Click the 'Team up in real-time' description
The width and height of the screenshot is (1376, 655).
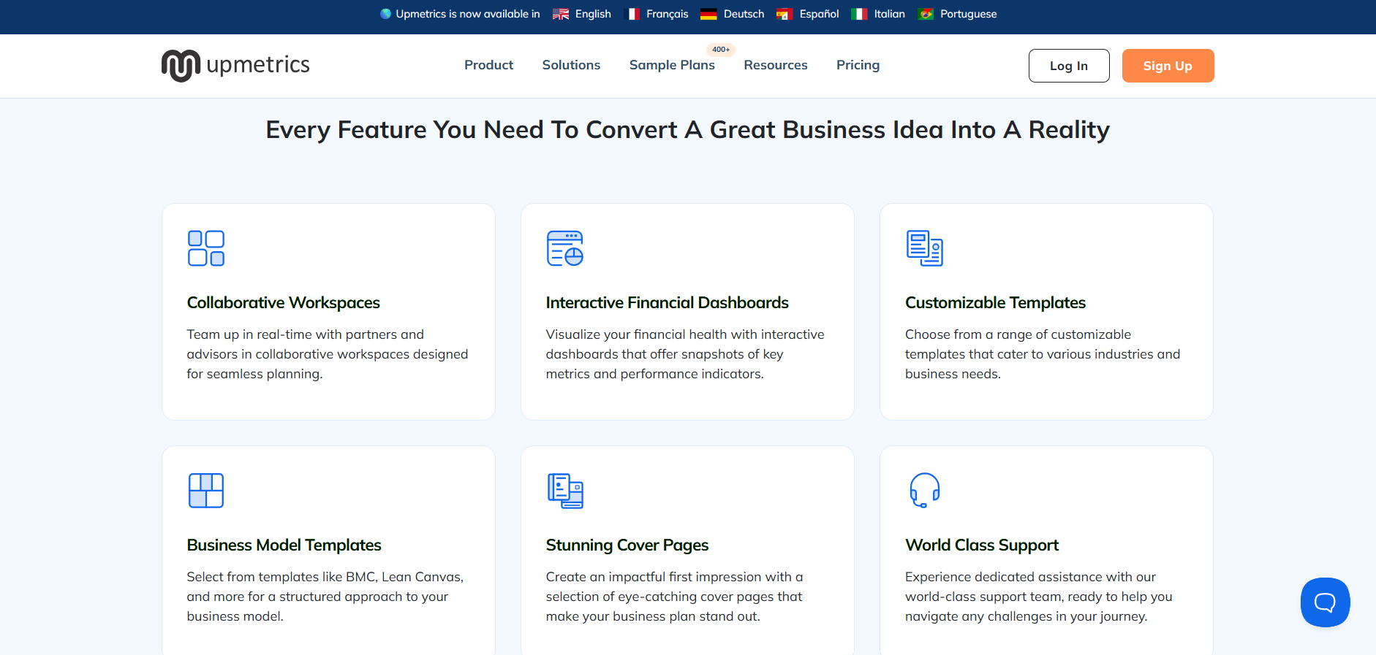click(x=327, y=354)
